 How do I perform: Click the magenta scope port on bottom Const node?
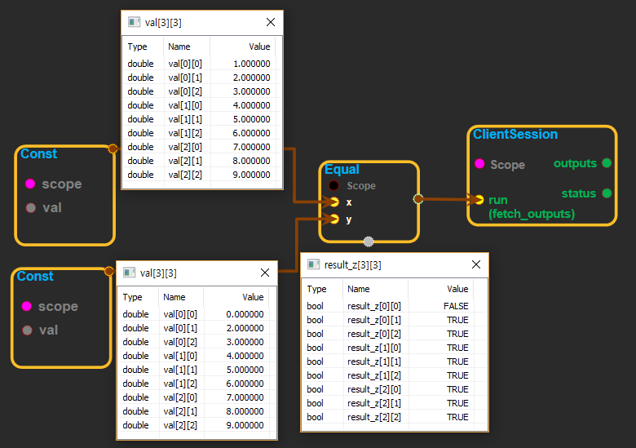click(x=26, y=306)
